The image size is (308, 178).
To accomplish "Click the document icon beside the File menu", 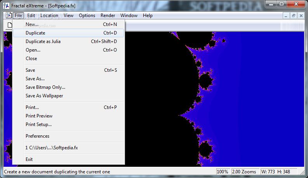I will [9, 15].
